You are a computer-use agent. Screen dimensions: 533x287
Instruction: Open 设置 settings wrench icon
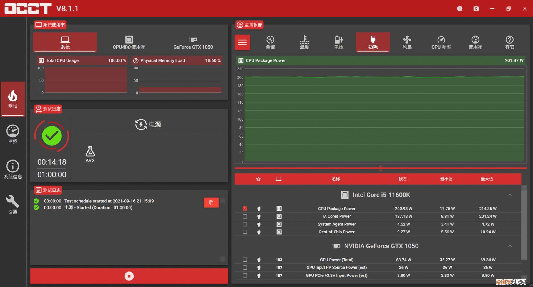pyautogui.click(x=13, y=205)
